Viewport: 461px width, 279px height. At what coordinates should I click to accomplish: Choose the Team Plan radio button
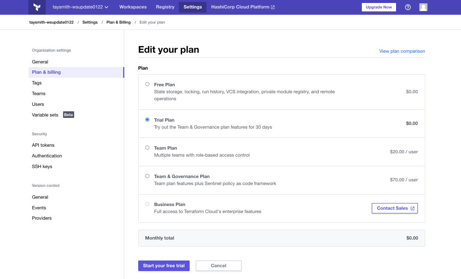[x=148, y=148]
